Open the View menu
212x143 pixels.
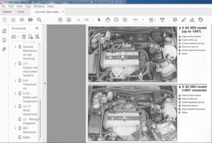tap(19, 6)
